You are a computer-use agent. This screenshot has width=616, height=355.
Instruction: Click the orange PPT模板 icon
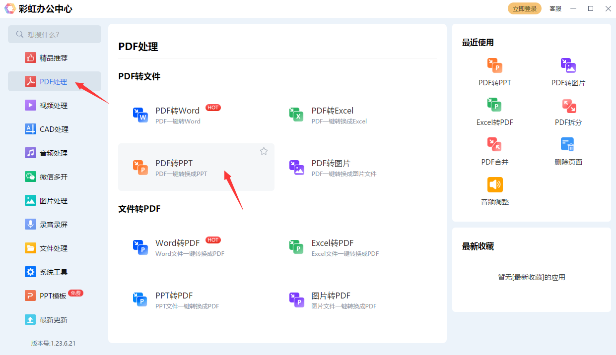pos(31,296)
